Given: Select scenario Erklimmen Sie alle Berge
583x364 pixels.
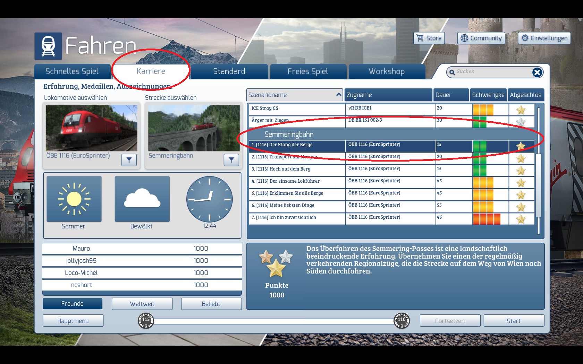Looking at the screenshot, I should click(x=391, y=194).
